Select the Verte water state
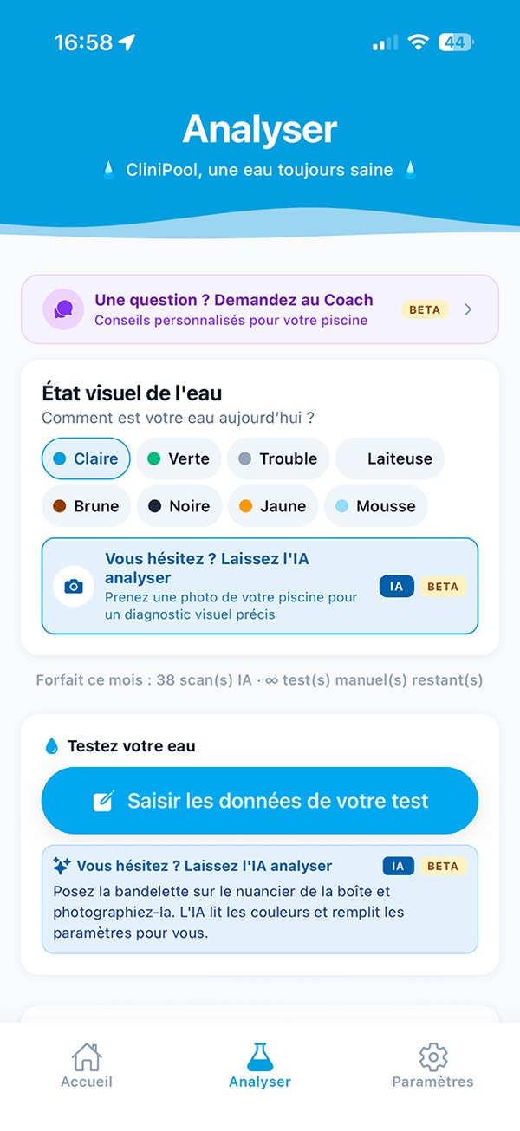This screenshot has width=520, height=1131. 179,458
